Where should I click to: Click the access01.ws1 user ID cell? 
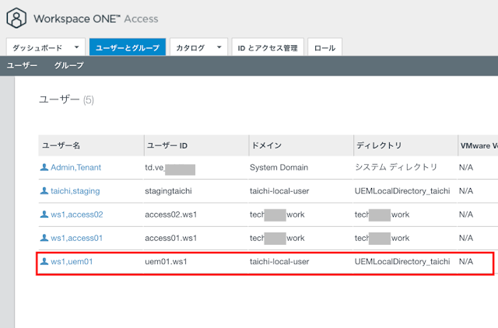171,238
